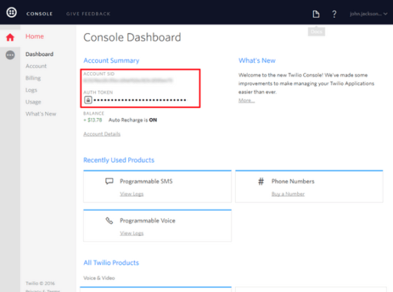Open the Docs document icon
393x292 pixels.
coord(316,14)
